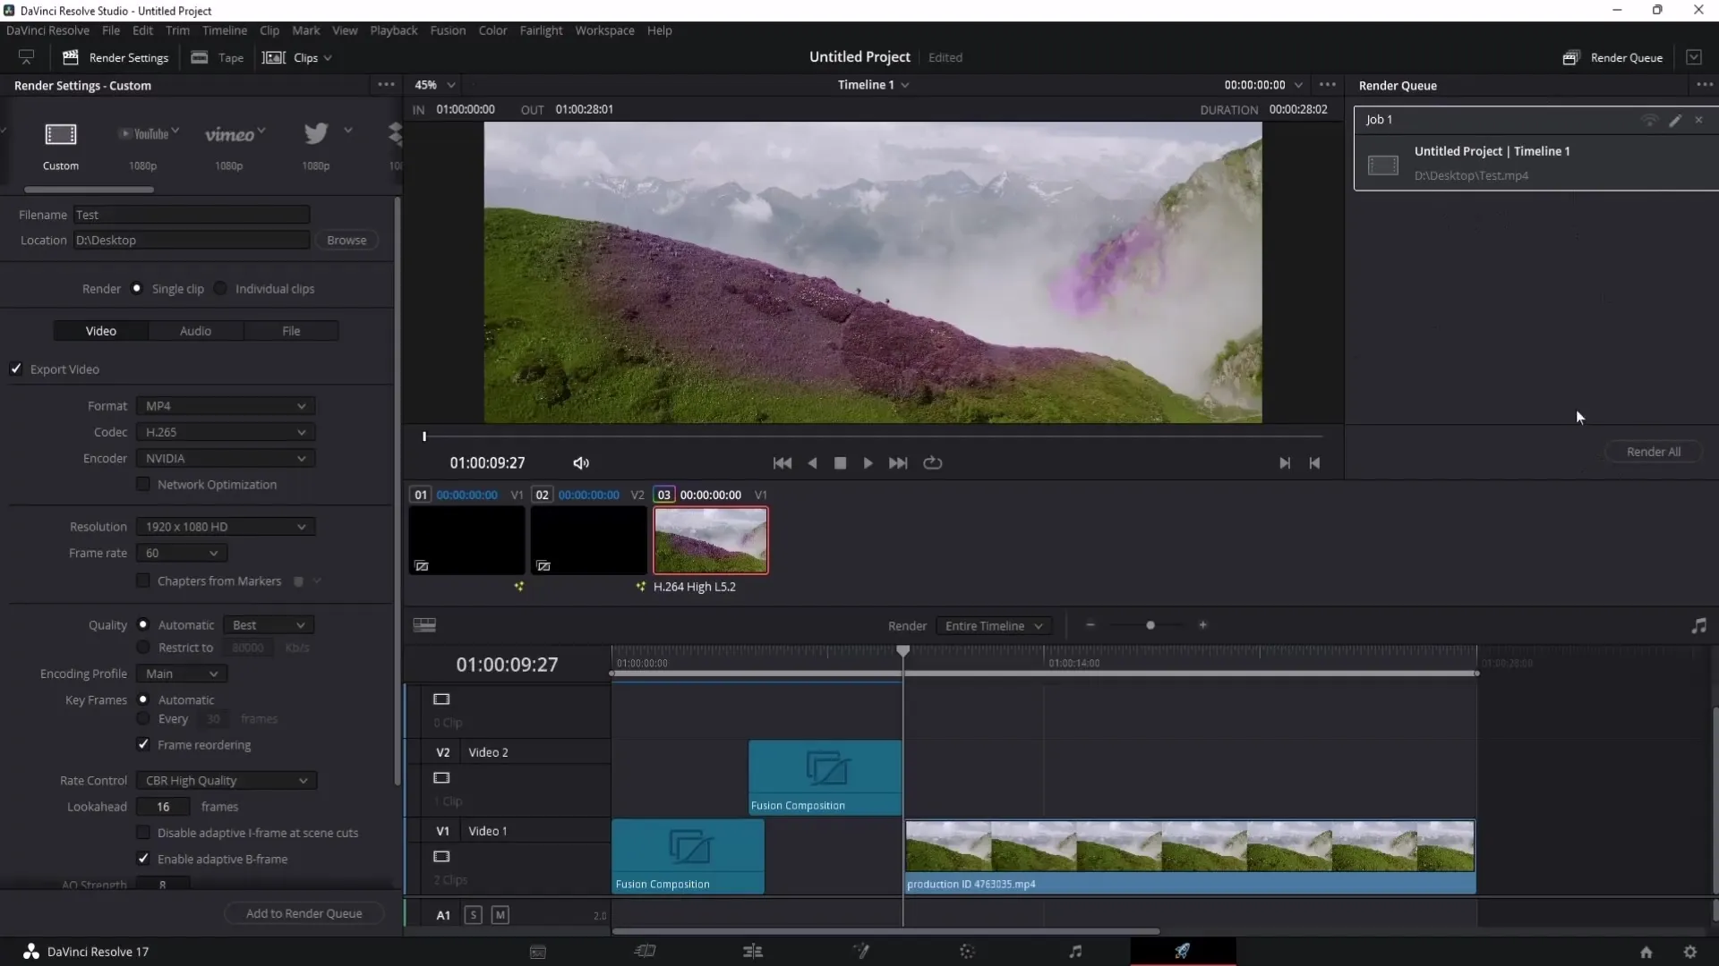Toggle Export Video checkbox
The height and width of the screenshot is (966, 1719).
[18, 369]
